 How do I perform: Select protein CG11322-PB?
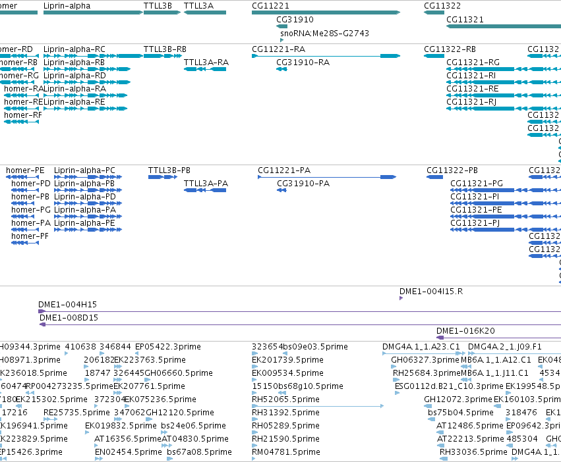[x=434, y=177]
